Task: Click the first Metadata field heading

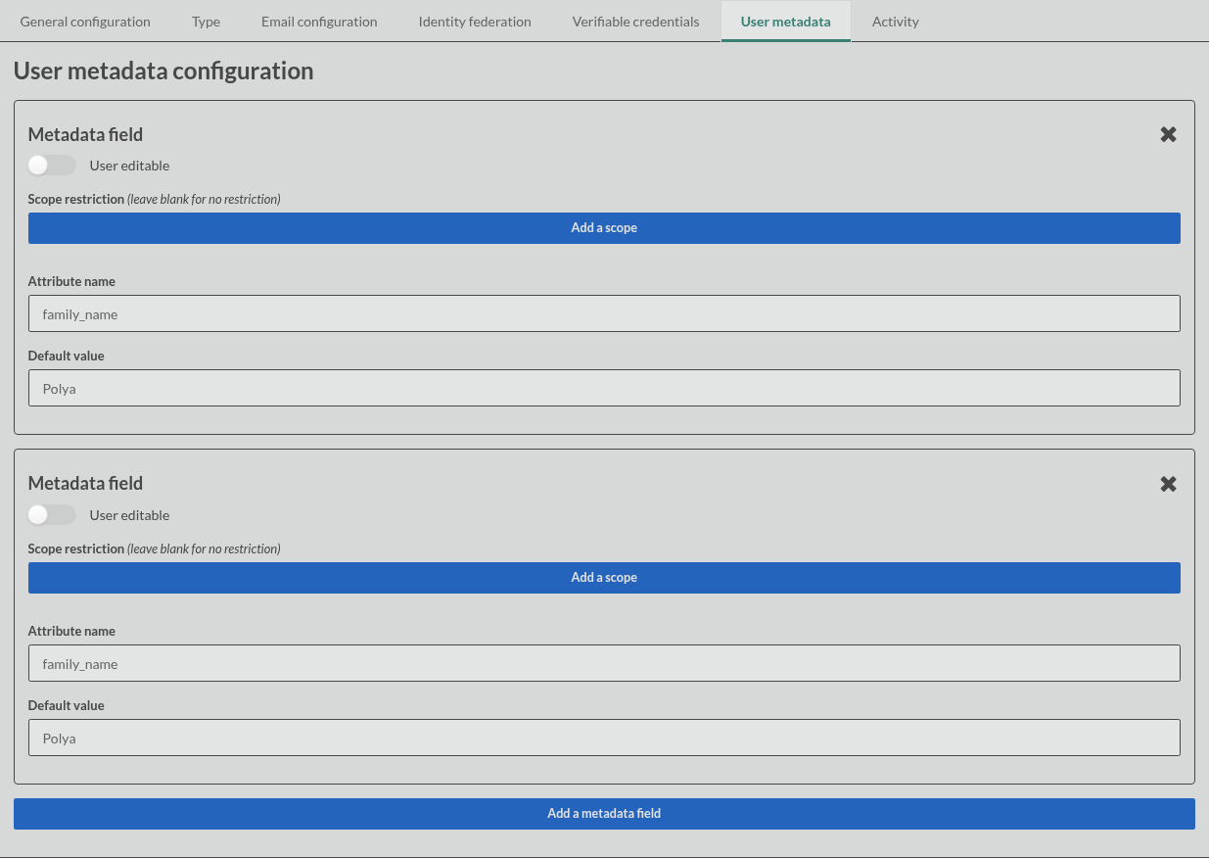Action: click(85, 134)
